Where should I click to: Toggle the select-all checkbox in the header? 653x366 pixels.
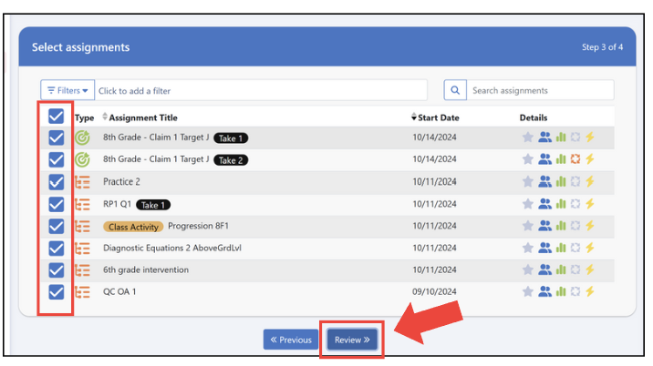pyautogui.click(x=56, y=116)
